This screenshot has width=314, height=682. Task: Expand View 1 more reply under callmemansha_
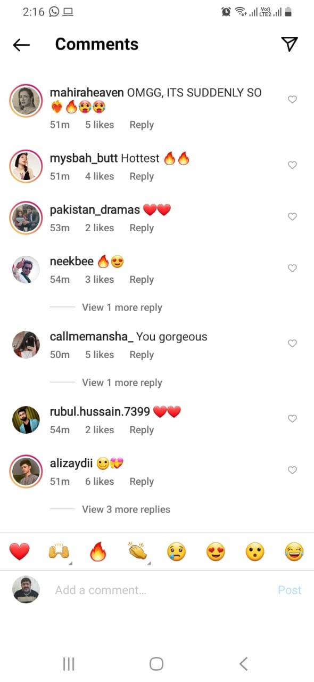coord(122,383)
